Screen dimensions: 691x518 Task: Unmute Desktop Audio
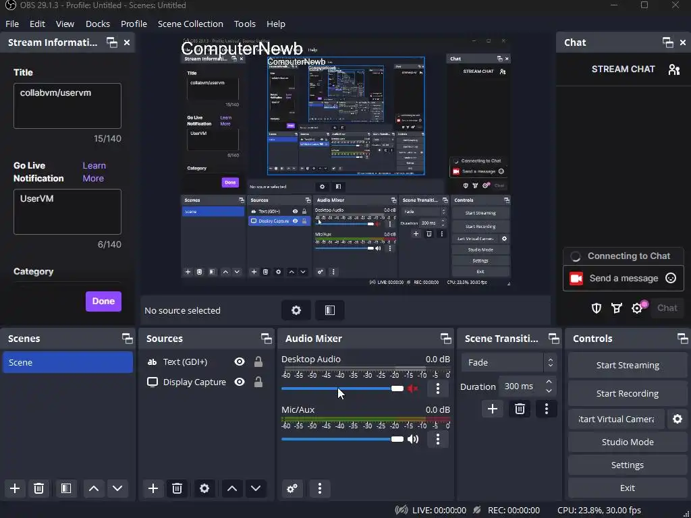point(412,388)
